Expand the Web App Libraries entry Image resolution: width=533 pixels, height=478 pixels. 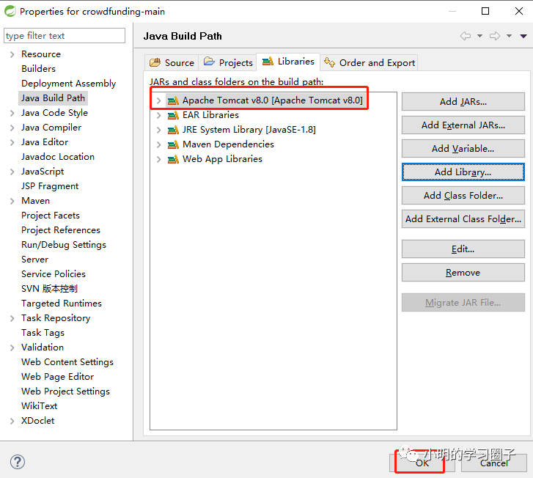tap(158, 159)
